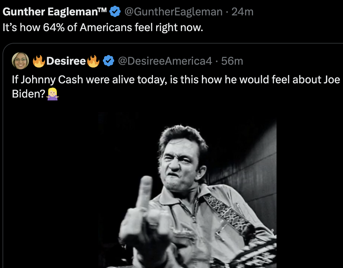Open the @DesireeAmerica4 handle

165,61
